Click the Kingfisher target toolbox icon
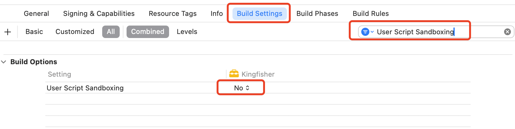Screen dimensions: 515x129 click(234, 74)
